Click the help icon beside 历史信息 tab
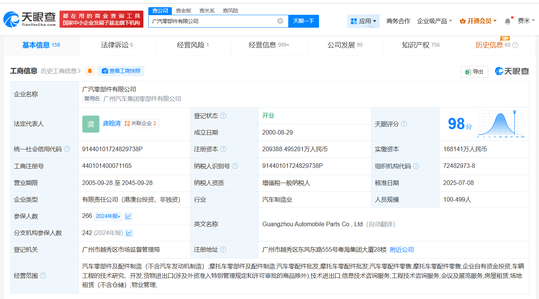Viewport: 539px width, 299px height. pos(515,45)
